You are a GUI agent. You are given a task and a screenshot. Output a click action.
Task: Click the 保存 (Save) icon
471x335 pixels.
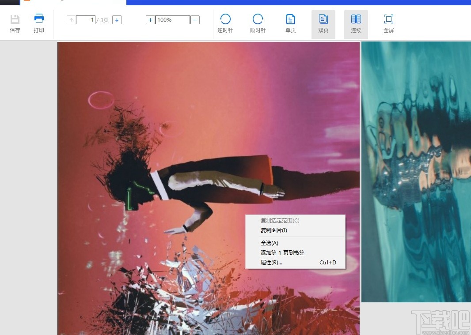coord(15,23)
